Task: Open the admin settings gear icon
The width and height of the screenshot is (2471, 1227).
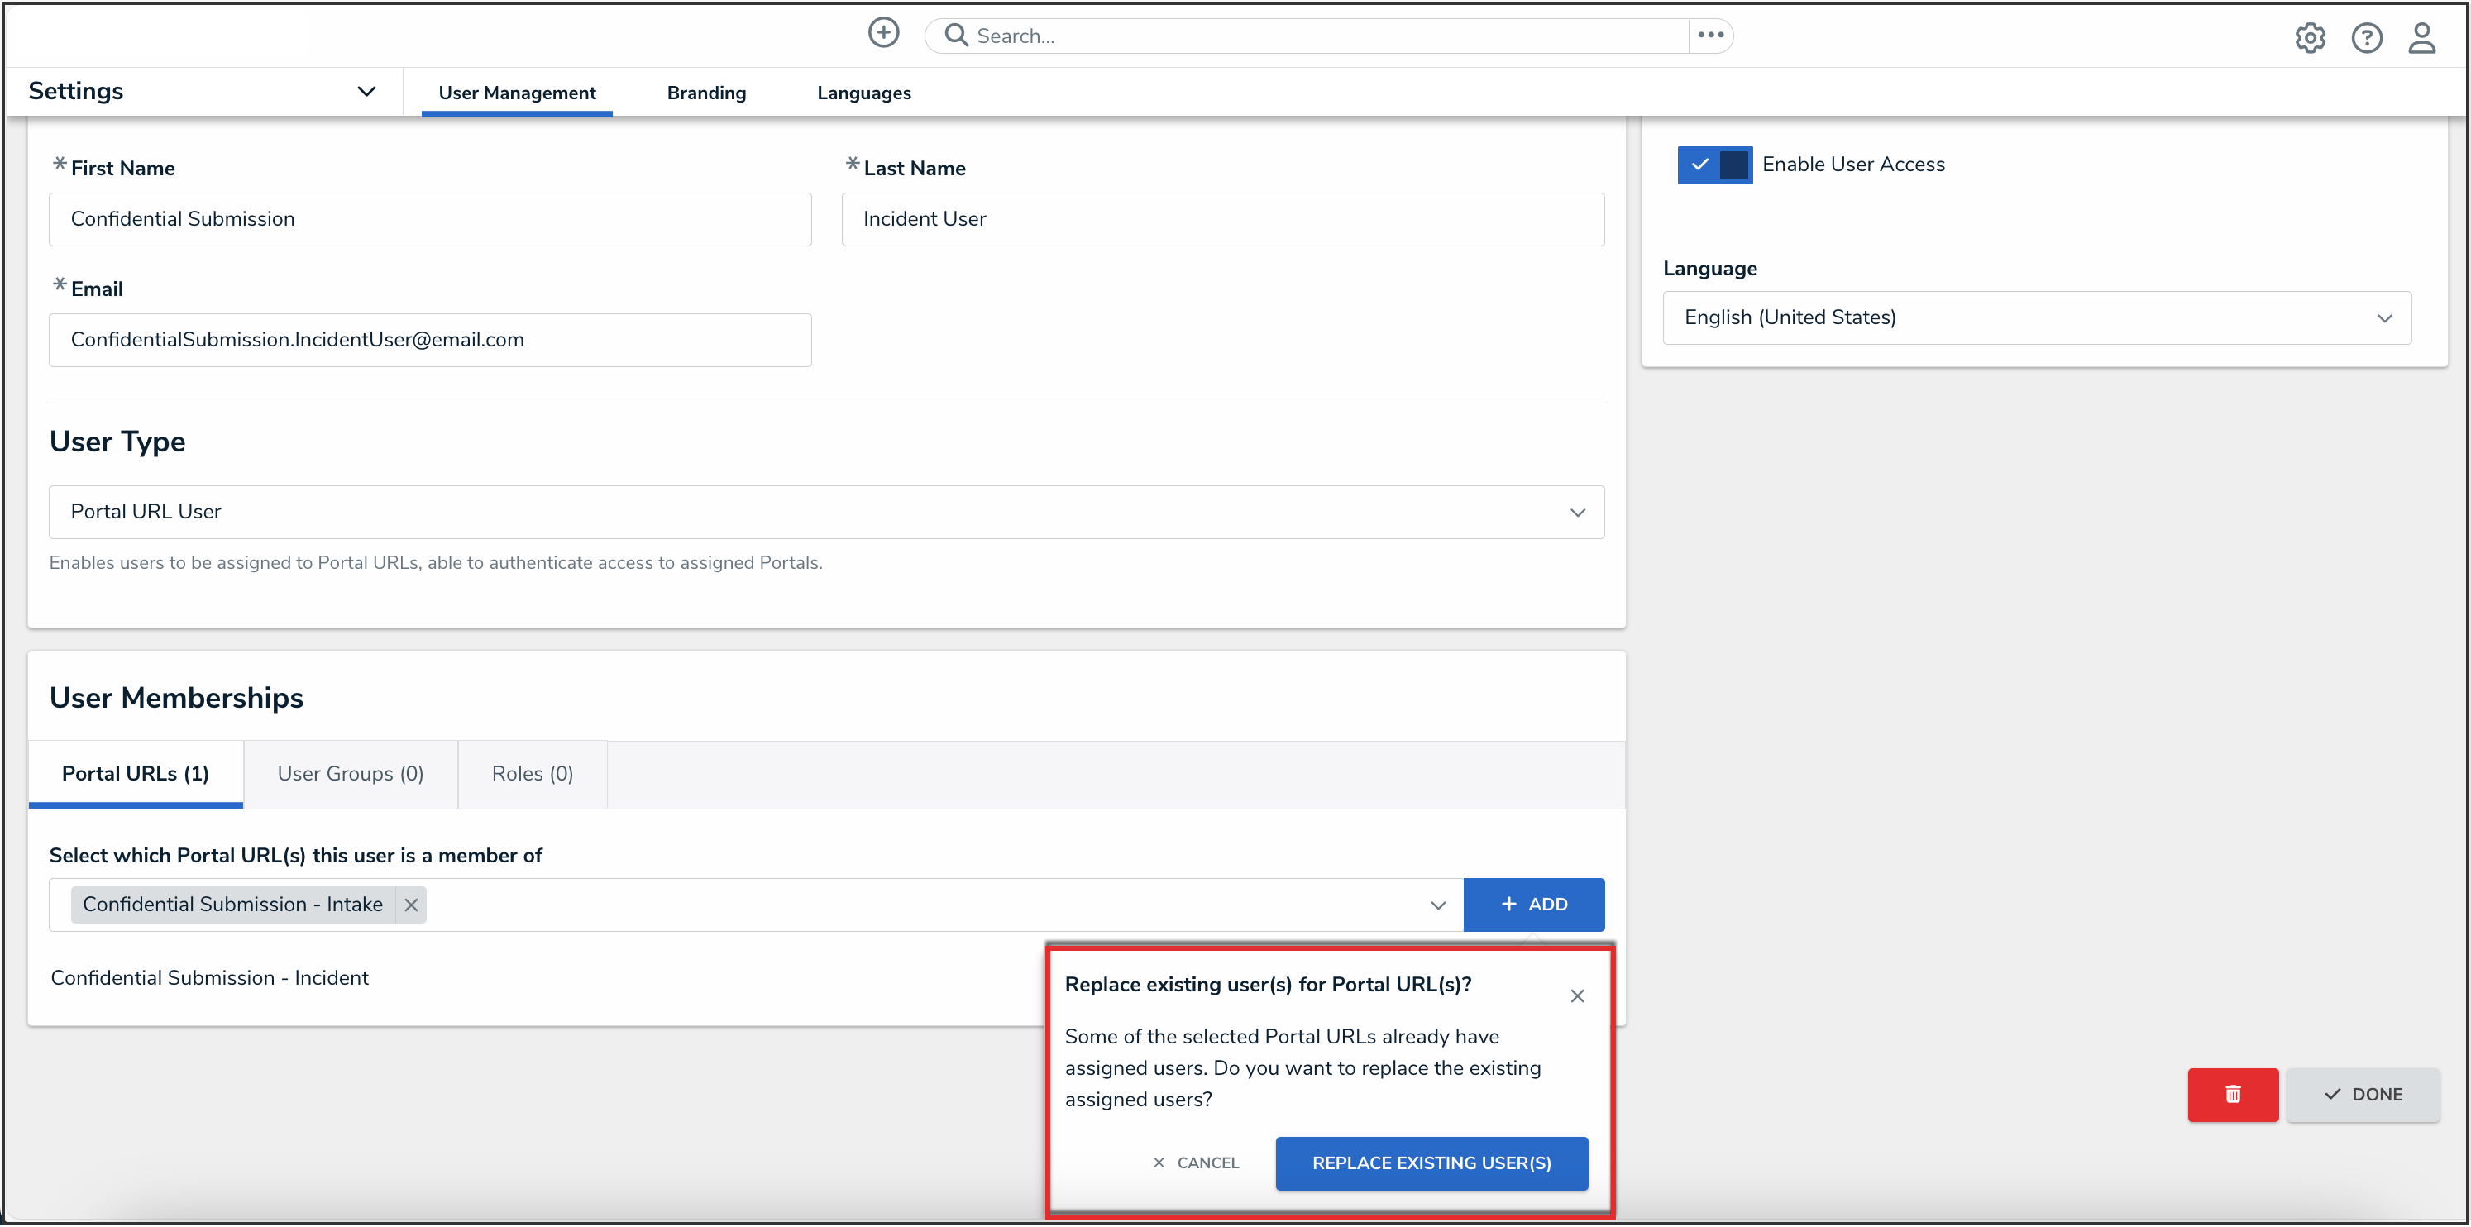Action: (2309, 38)
